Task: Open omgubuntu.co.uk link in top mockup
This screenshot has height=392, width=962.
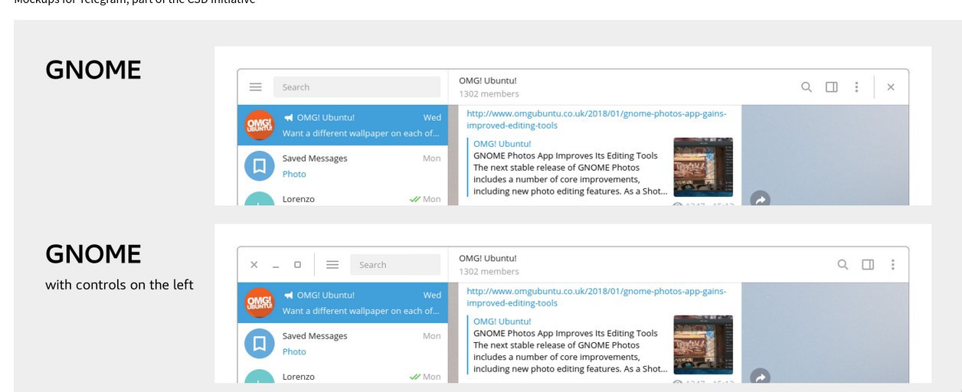Action: (597, 119)
